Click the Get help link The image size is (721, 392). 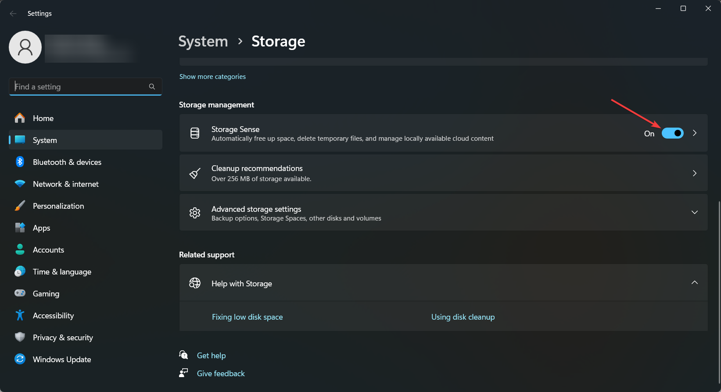point(211,355)
